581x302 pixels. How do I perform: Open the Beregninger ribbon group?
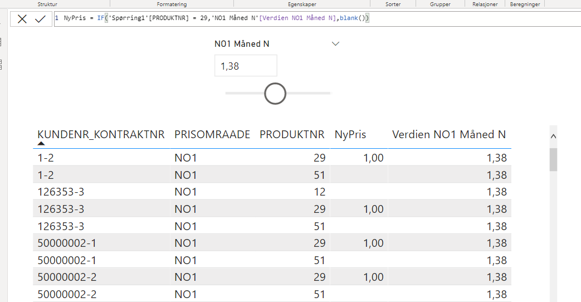pyautogui.click(x=525, y=4)
